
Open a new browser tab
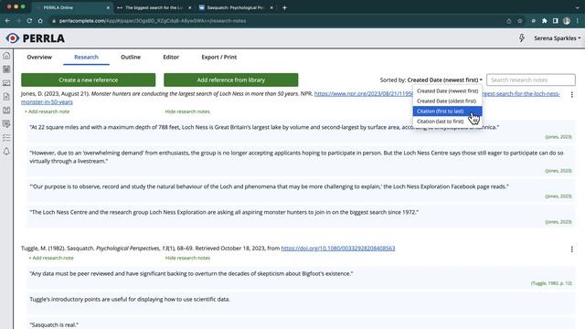pyautogui.click(x=284, y=7)
